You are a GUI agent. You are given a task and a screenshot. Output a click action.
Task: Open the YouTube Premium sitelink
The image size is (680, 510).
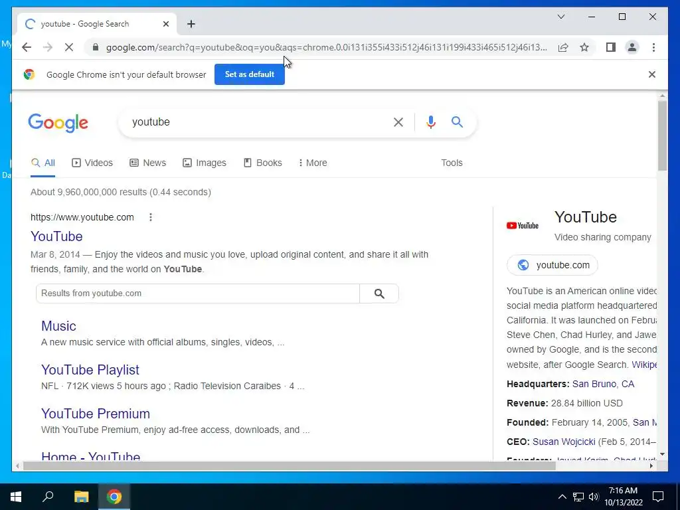(x=96, y=414)
